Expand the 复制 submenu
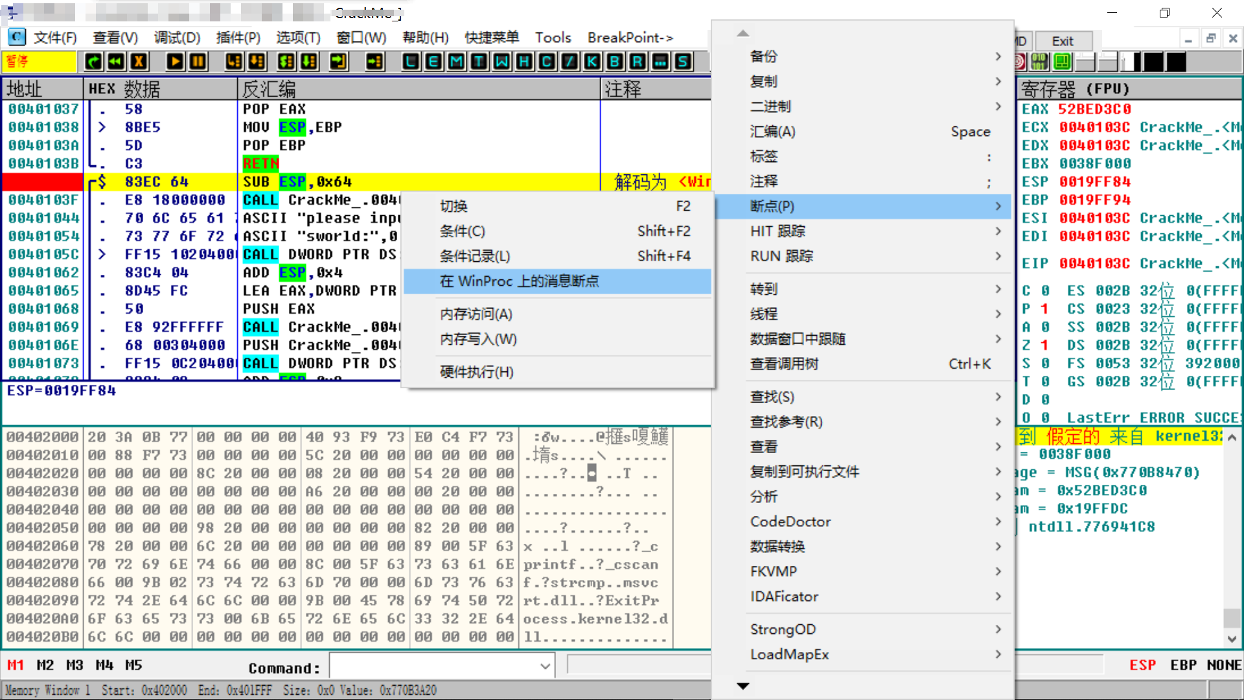This screenshot has width=1244, height=700. tap(862, 82)
